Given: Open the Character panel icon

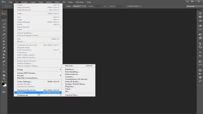Looking at the screenshot, I should point(200,52).
